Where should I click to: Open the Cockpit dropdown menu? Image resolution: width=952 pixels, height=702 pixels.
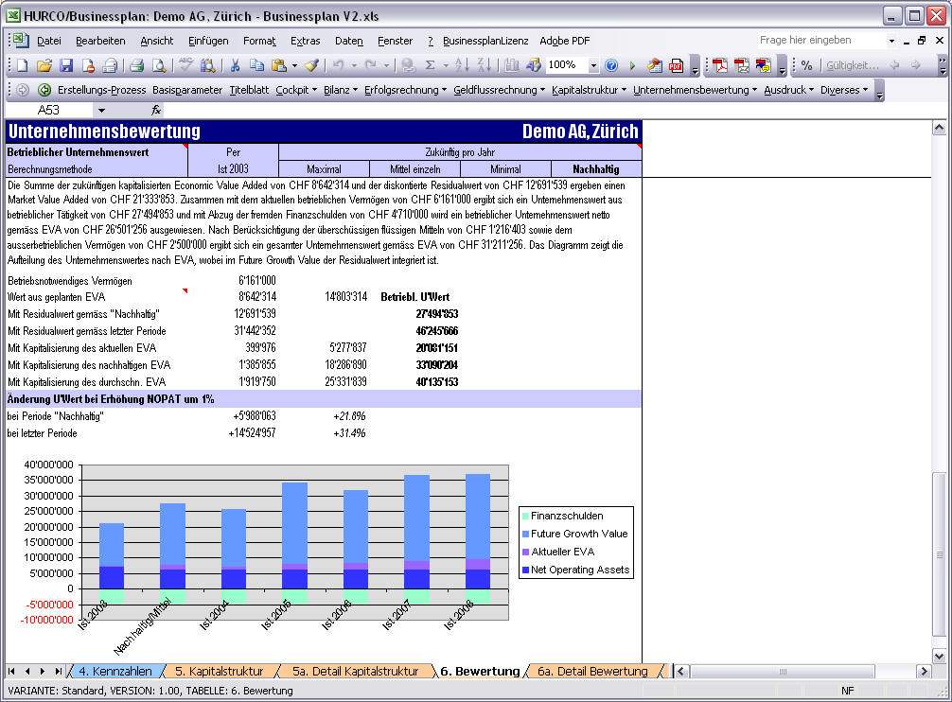point(296,90)
